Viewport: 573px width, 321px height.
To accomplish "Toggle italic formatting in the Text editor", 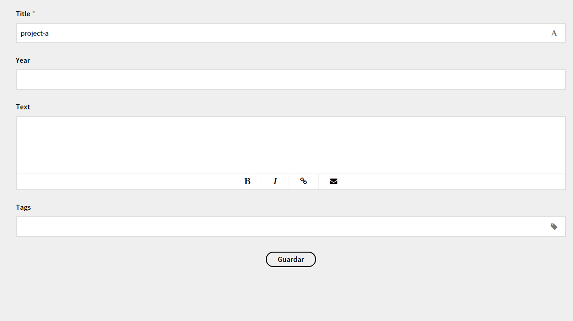I will click(x=275, y=181).
